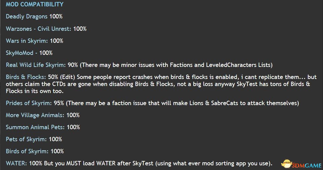The width and height of the screenshot is (323, 170).
Task: Open the Warzones - Civil Unrest link
Action: (x=38, y=29)
